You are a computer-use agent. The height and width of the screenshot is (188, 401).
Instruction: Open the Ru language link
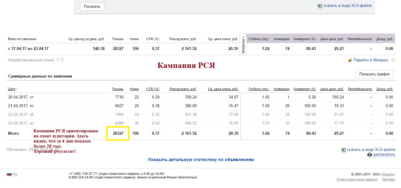[15, 174]
